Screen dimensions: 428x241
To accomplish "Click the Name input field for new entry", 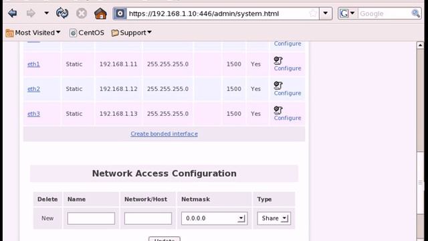I will [91, 218].
